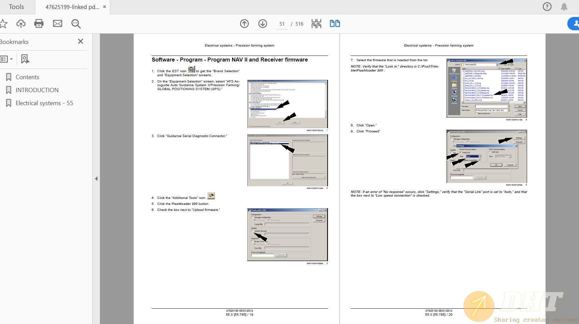
Task: Click the cloud upload icon
Action: 21,24
